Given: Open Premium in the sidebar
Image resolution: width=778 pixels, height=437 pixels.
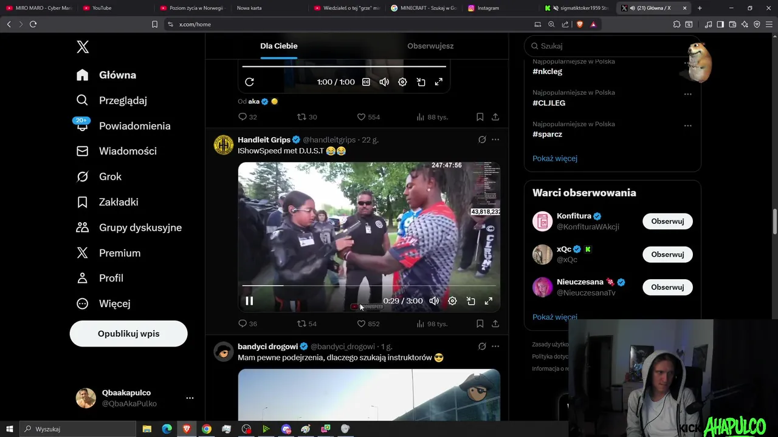Looking at the screenshot, I should [108, 253].
